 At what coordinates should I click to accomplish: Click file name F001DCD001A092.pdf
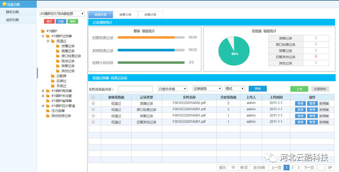[189, 103]
